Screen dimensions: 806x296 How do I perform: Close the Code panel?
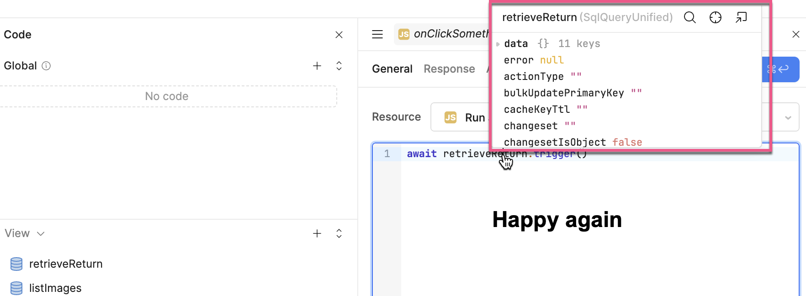(339, 35)
